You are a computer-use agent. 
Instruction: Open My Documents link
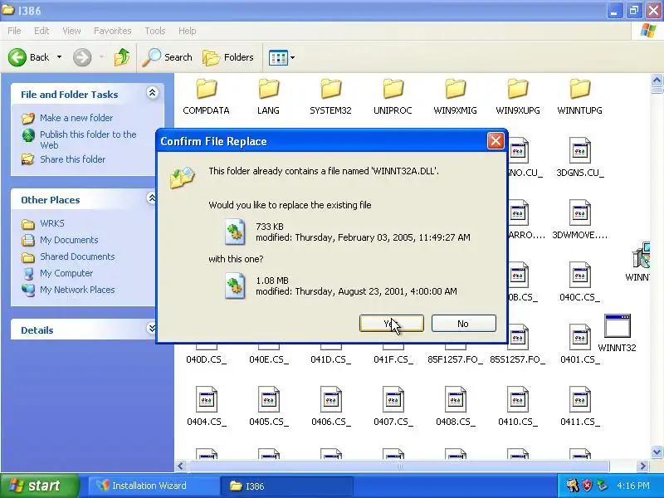(69, 240)
